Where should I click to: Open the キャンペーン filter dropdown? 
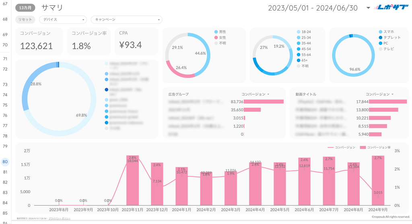pyautogui.click(x=126, y=19)
